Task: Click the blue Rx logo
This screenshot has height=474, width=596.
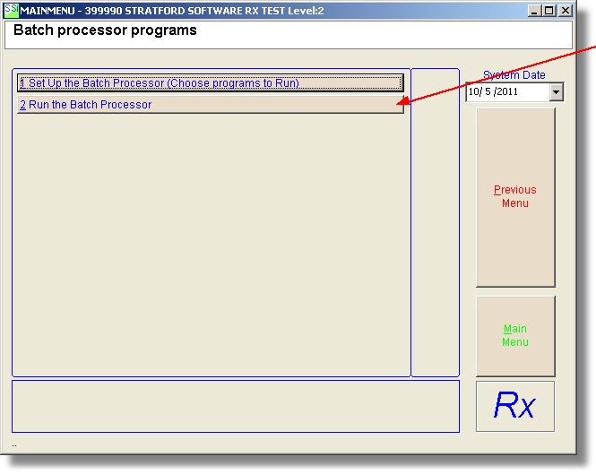Action: [514, 406]
